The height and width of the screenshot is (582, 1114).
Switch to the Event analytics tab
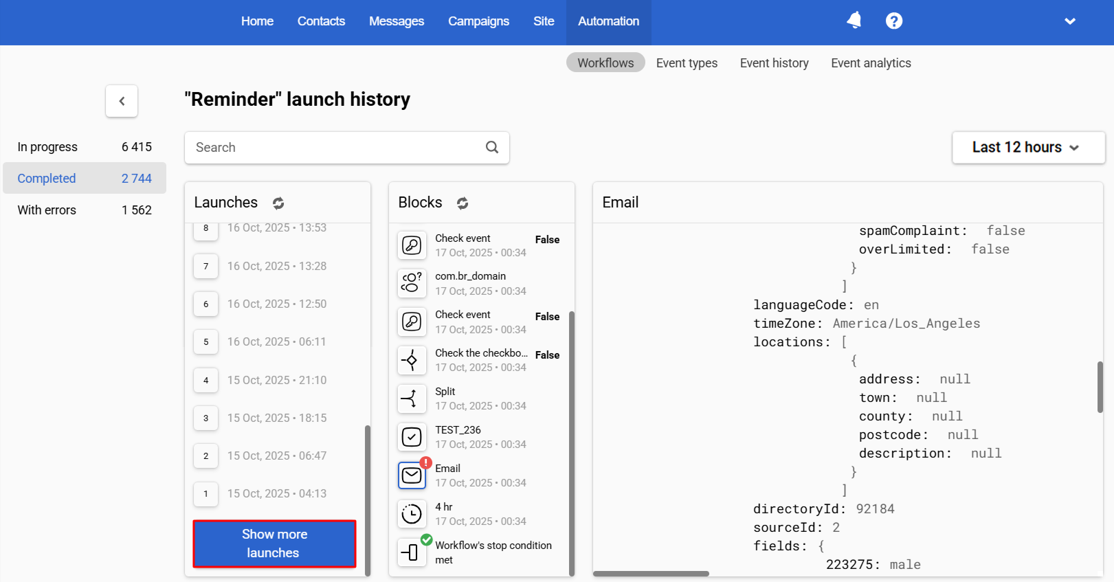coord(871,63)
